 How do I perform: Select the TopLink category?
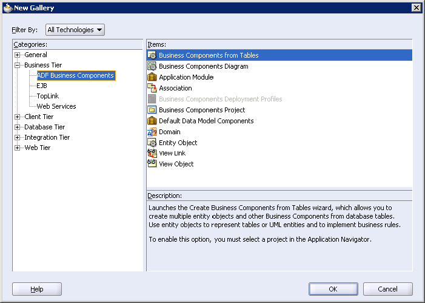coord(48,96)
